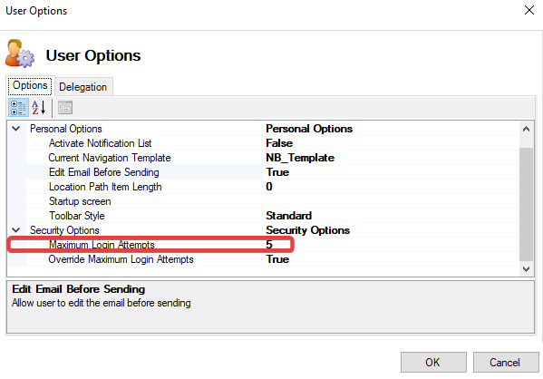Select Edit Email Before Sending True value
Image resolution: width=543 pixels, height=379 pixels.
pyautogui.click(x=391, y=172)
